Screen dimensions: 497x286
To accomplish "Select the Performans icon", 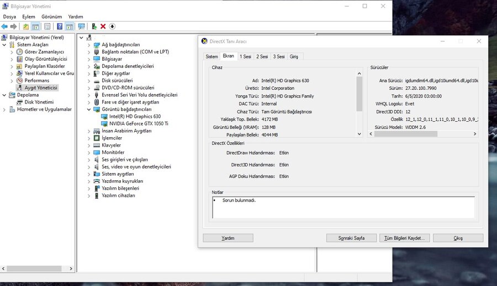I will click(x=20, y=80).
